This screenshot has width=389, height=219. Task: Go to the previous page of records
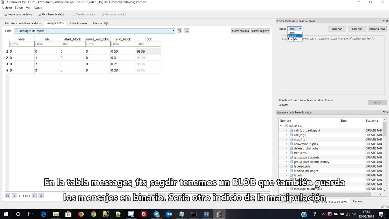coord(14,196)
